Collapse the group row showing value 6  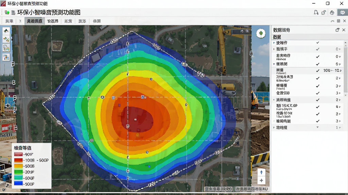point(274,64)
